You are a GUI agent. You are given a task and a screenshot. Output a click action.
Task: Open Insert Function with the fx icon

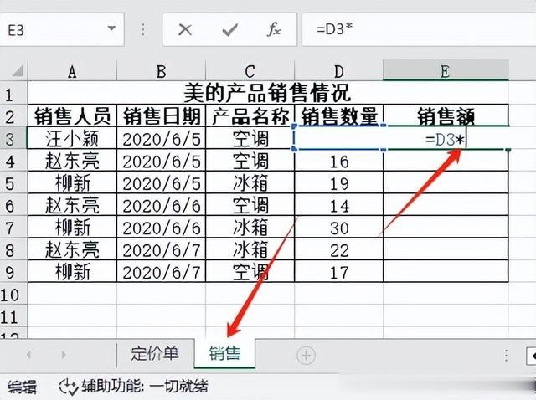(274, 30)
